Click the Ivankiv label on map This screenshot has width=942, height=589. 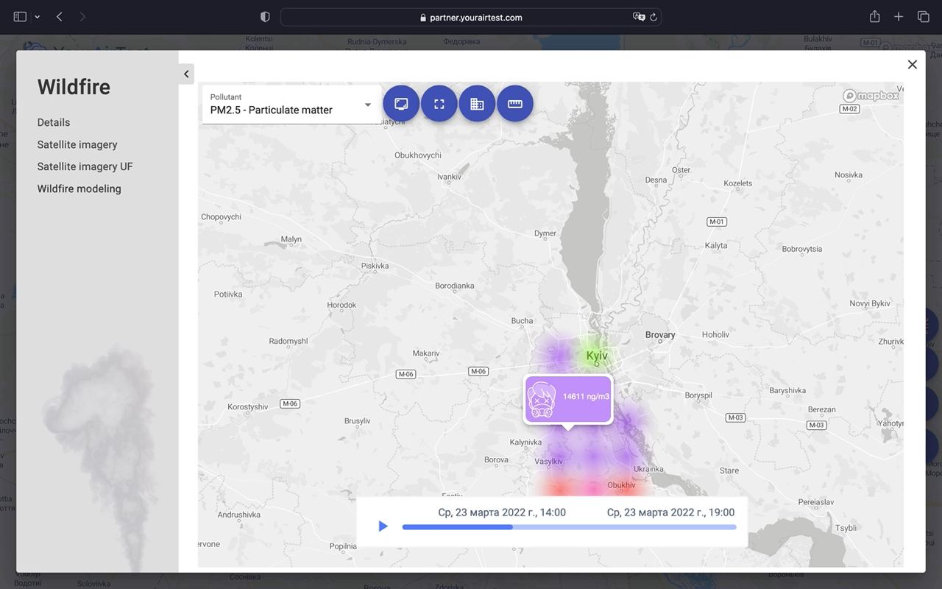pyautogui.click(x=449, y=177)
